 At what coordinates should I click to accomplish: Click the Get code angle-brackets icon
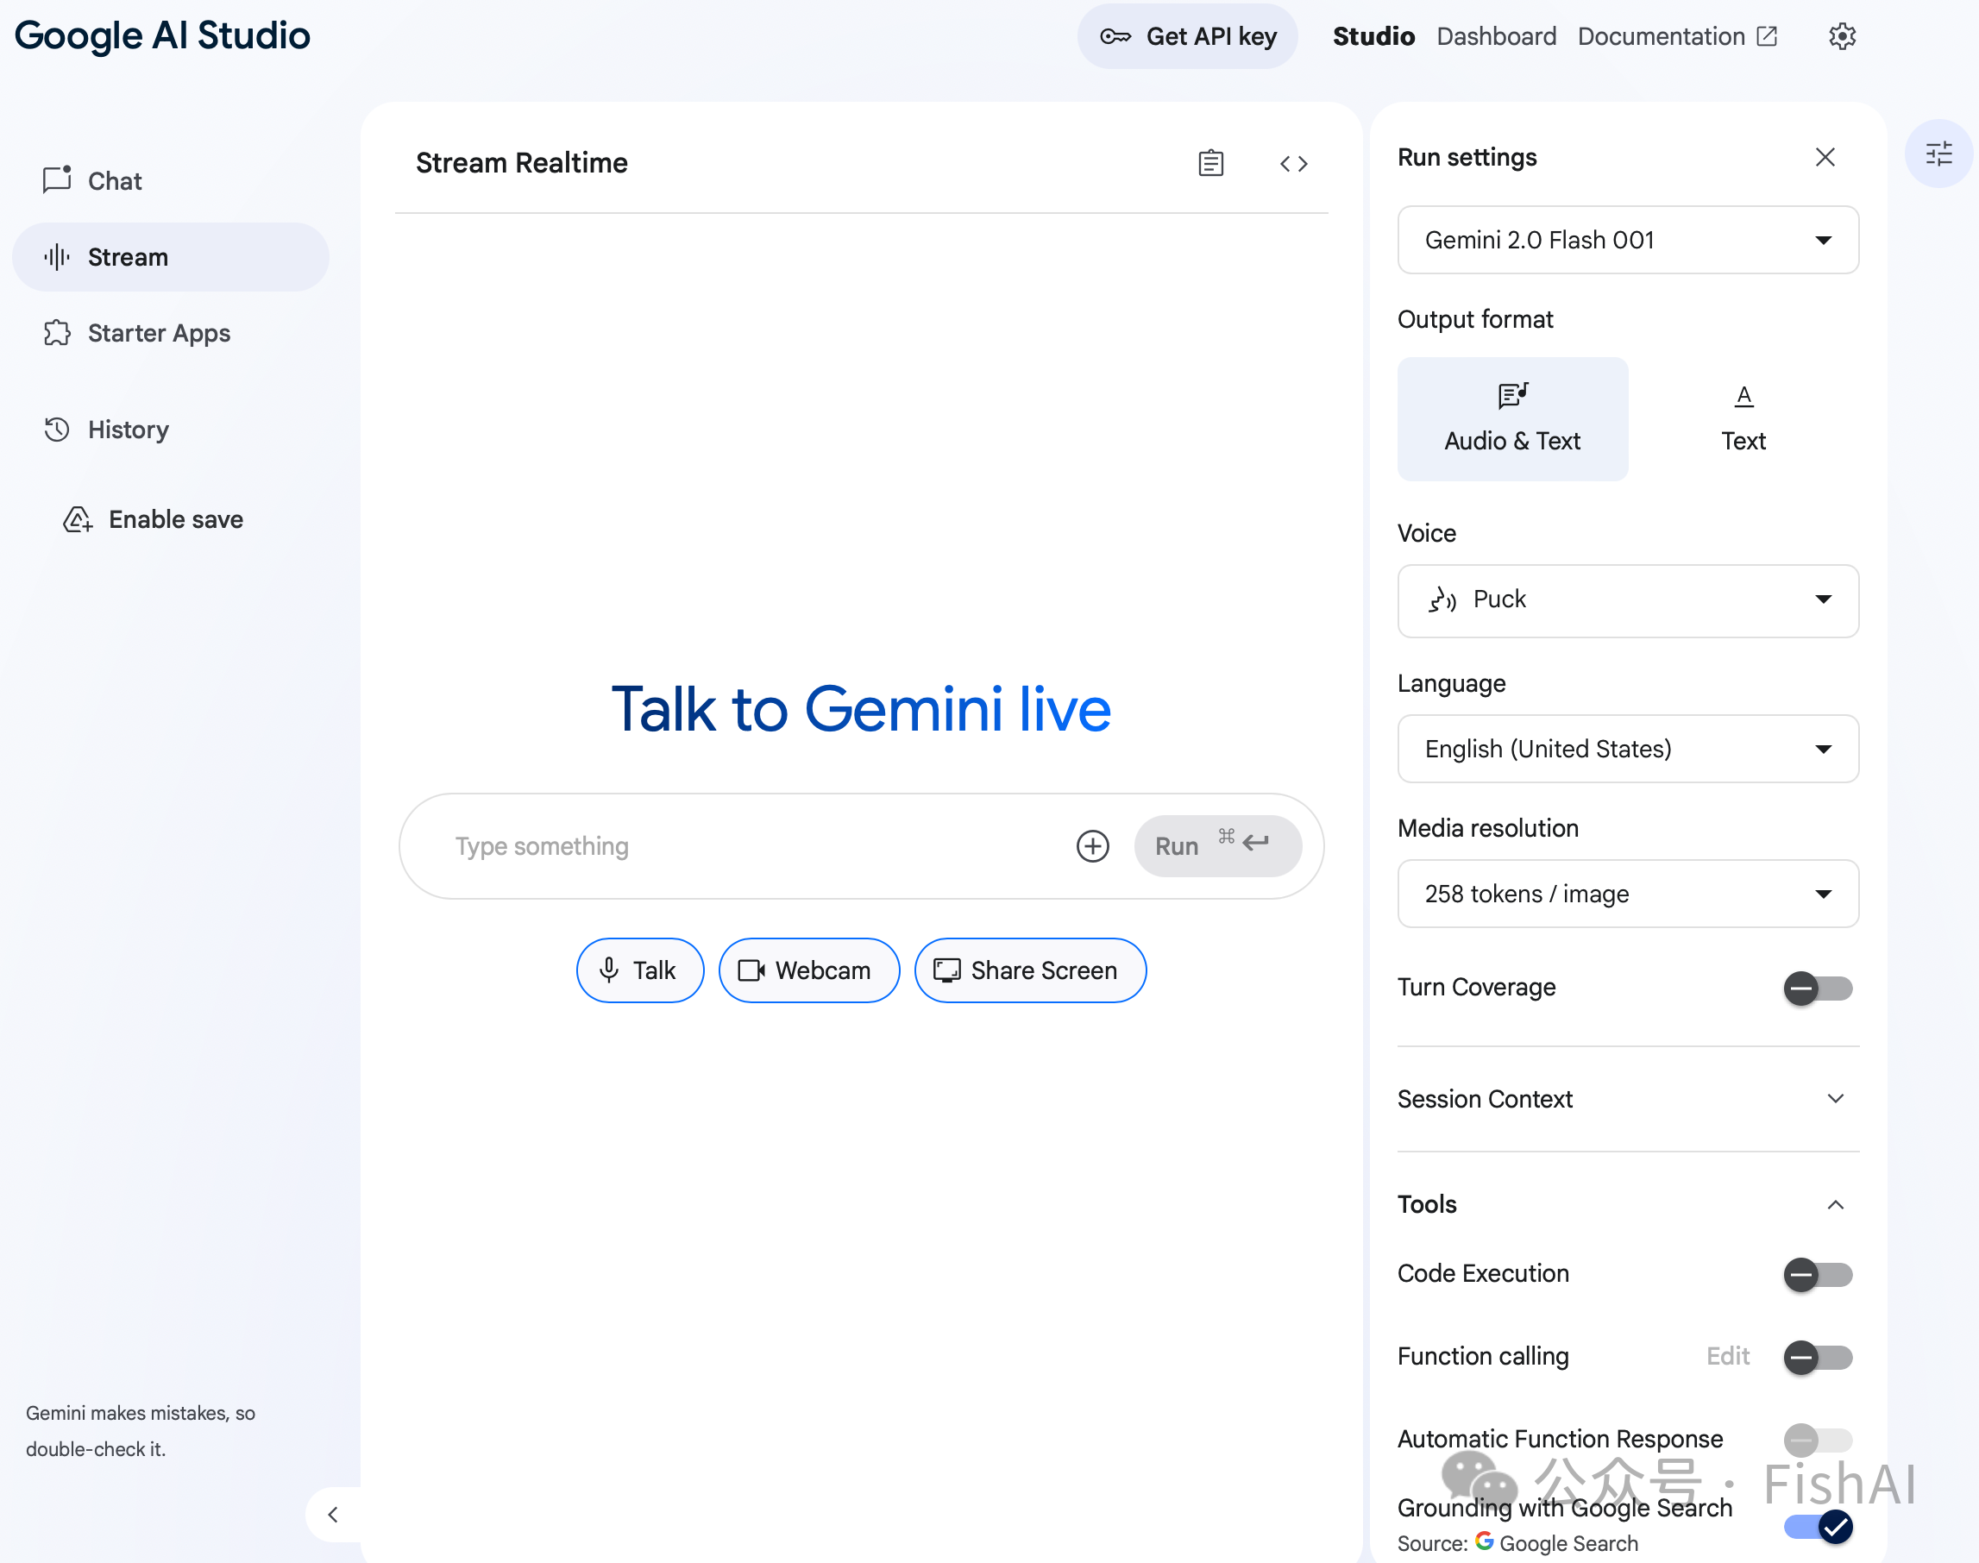[x=1293, y=163]
